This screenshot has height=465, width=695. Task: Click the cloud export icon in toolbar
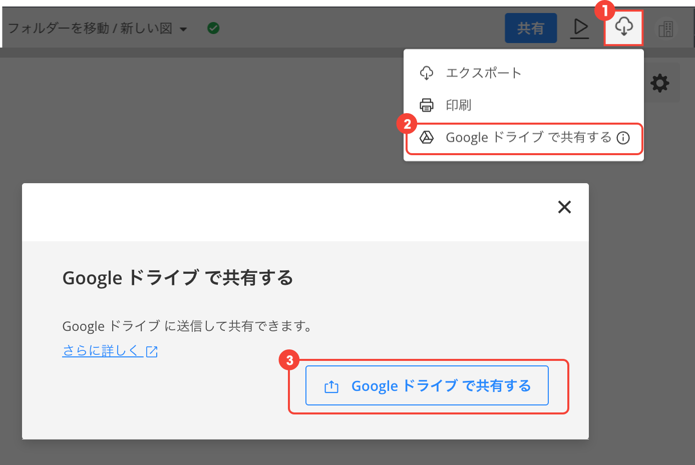click(623, 28)
